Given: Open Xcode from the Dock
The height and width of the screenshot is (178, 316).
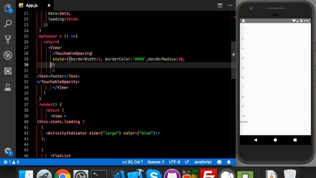Looking at the screenshot, I should pos(135,174).
